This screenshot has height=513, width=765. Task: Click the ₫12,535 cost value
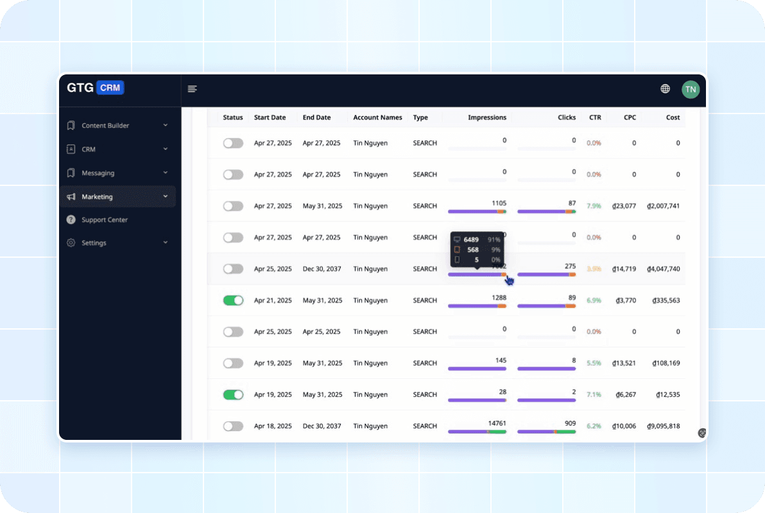(x=668, y=394)
